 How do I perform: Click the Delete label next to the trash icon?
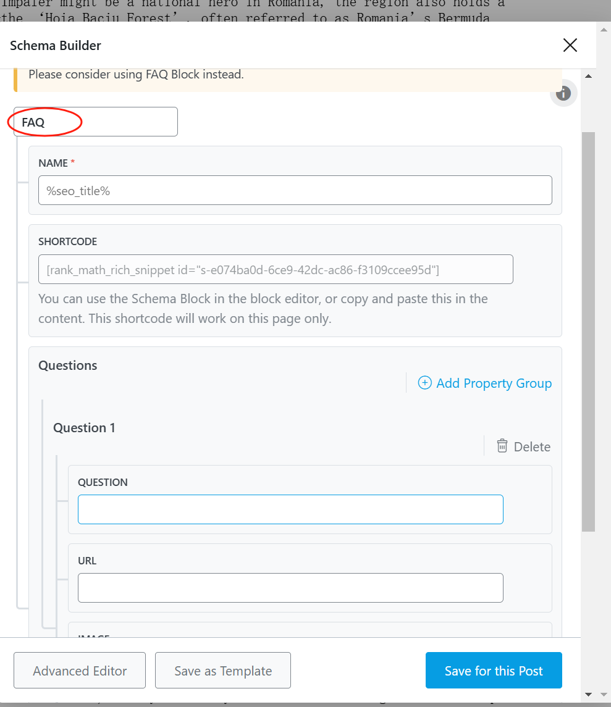(533, 446)
